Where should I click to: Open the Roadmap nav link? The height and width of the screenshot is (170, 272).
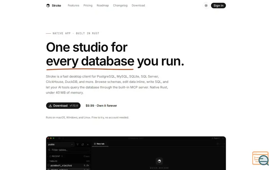point(103,5)
